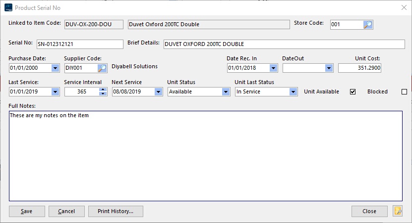
Task: Open the DateOut date picker
Action: pos(329,68)
